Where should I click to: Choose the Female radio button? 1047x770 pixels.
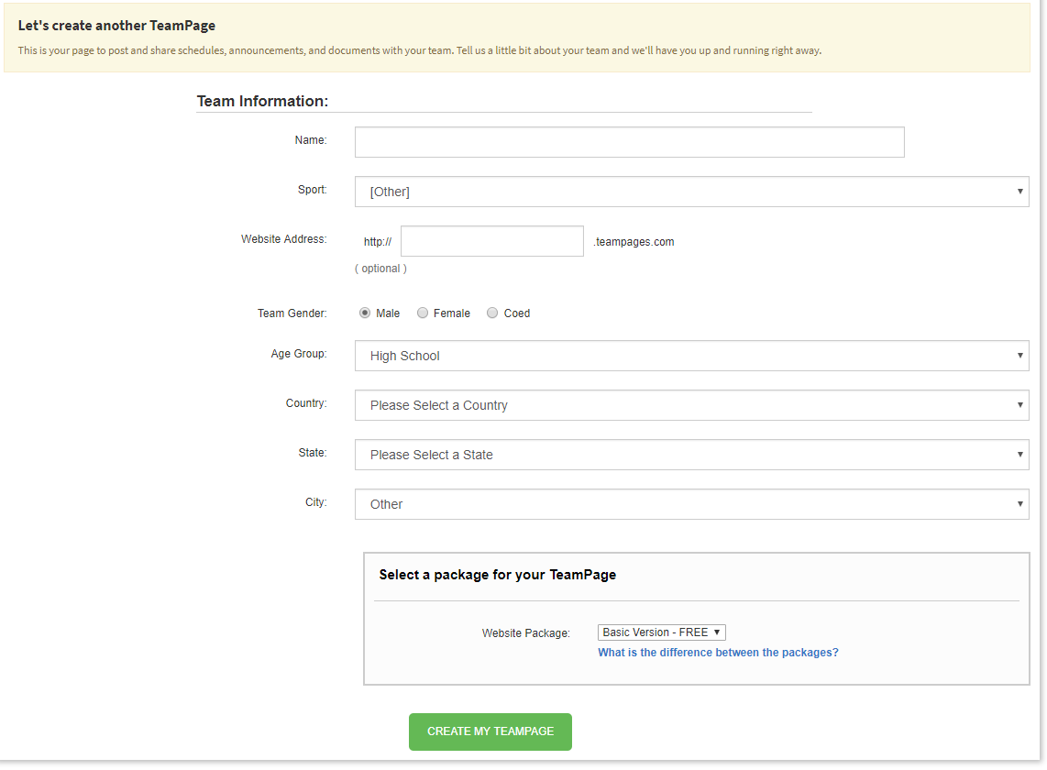pos(423,313)
